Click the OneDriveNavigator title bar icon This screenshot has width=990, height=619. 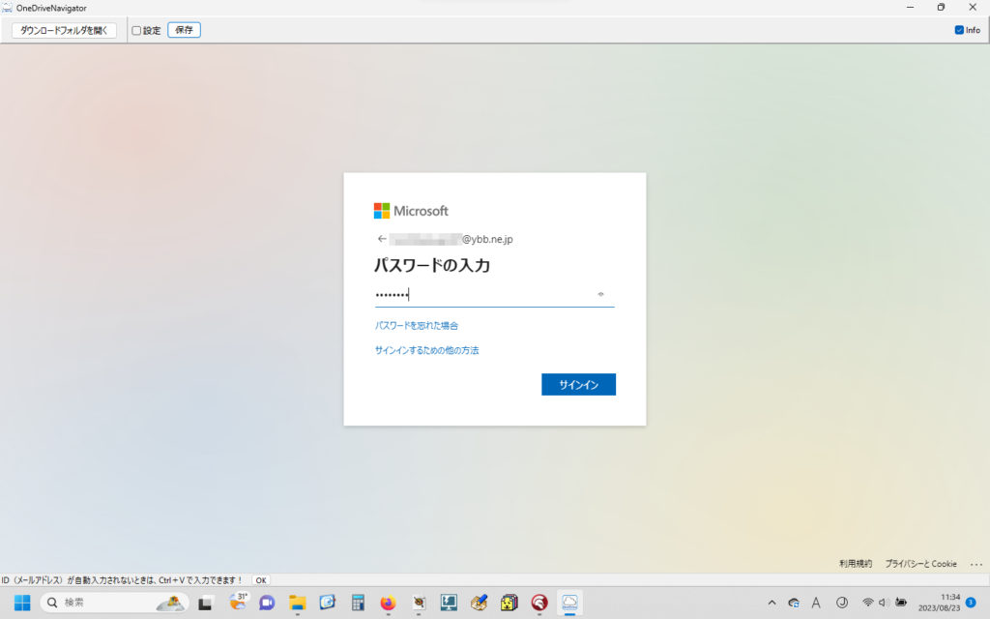pos(7,8)
